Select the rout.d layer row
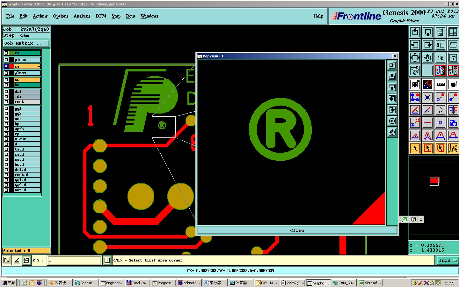Image resolution: width=459 pixels, height=287 pixels. 27,175
